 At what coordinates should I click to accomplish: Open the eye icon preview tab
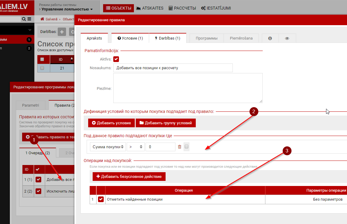pyautogui.click(x=287, y=38)
